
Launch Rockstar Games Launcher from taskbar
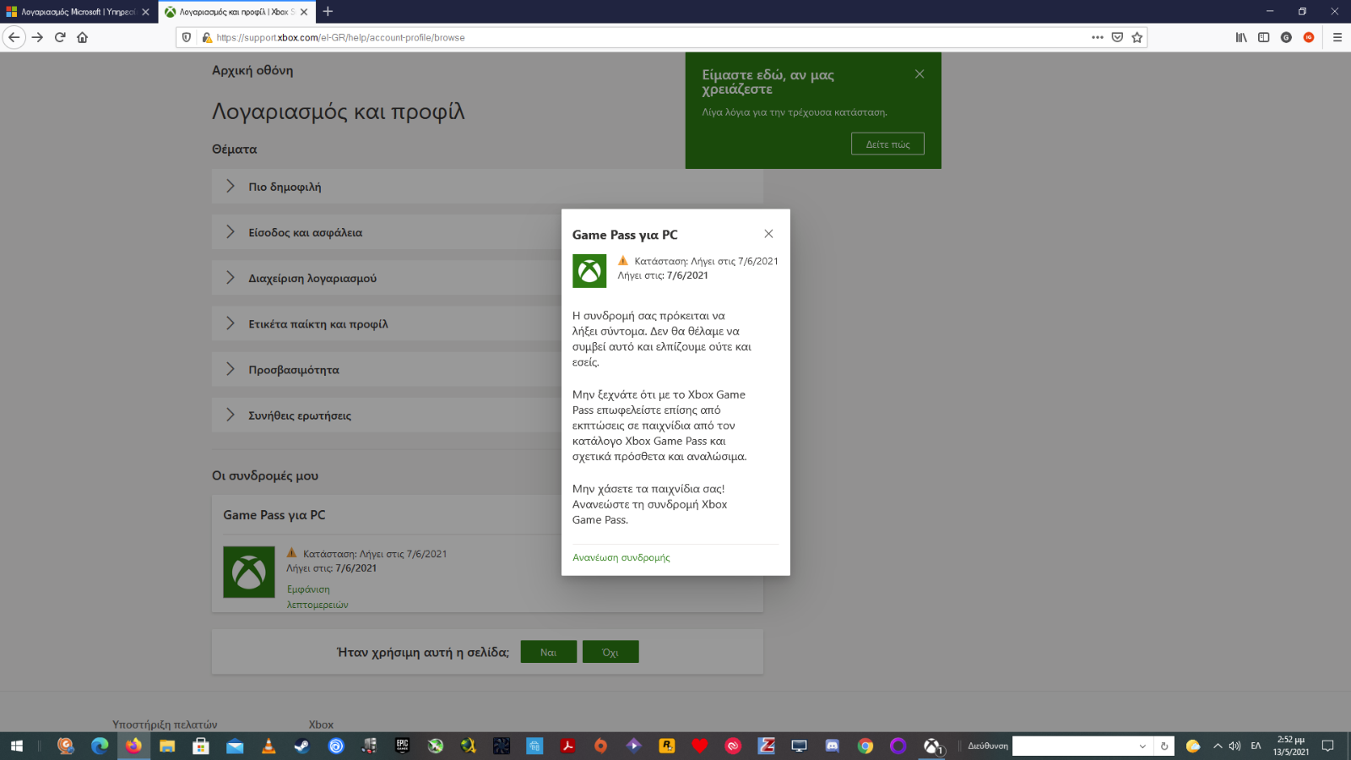(667, 746)
